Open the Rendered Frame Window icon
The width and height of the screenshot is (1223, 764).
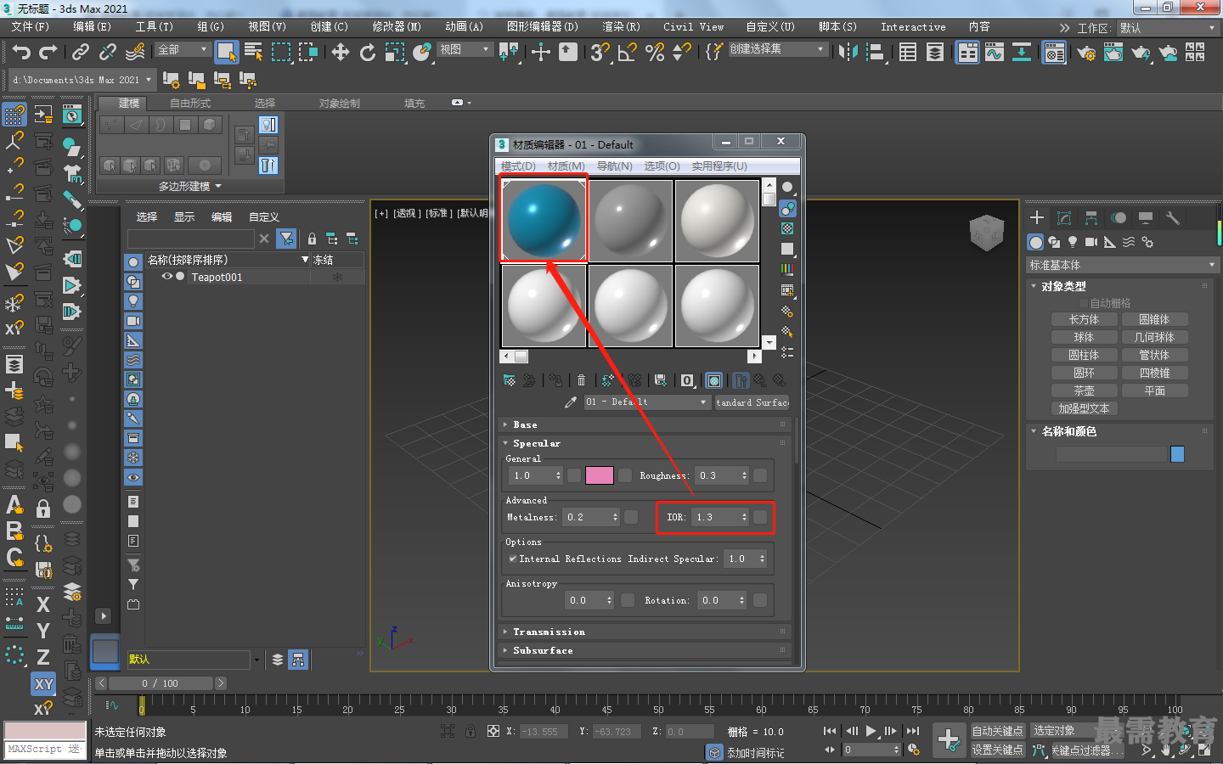click(1113, 53)
